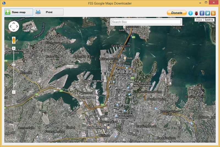This screenshot has width=220, height=147.
Task: Minimize the FSS Google Maps Downloader window
Action: (x=200, y=3)
